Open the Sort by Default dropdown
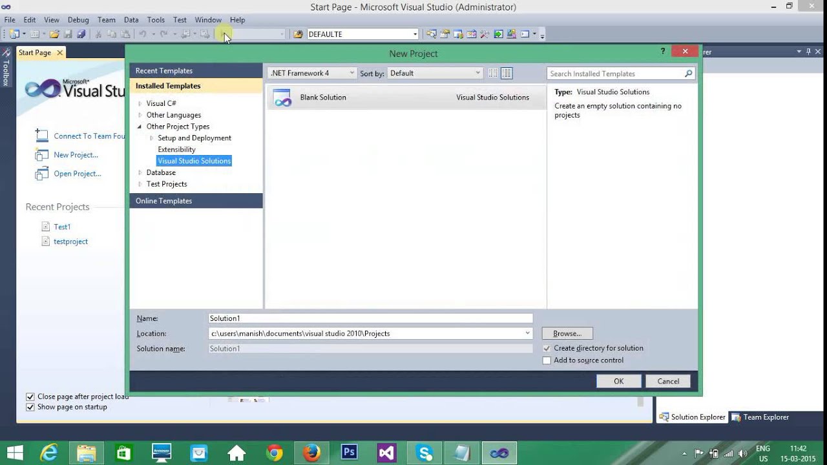The image size is (827, 465). 435,73
